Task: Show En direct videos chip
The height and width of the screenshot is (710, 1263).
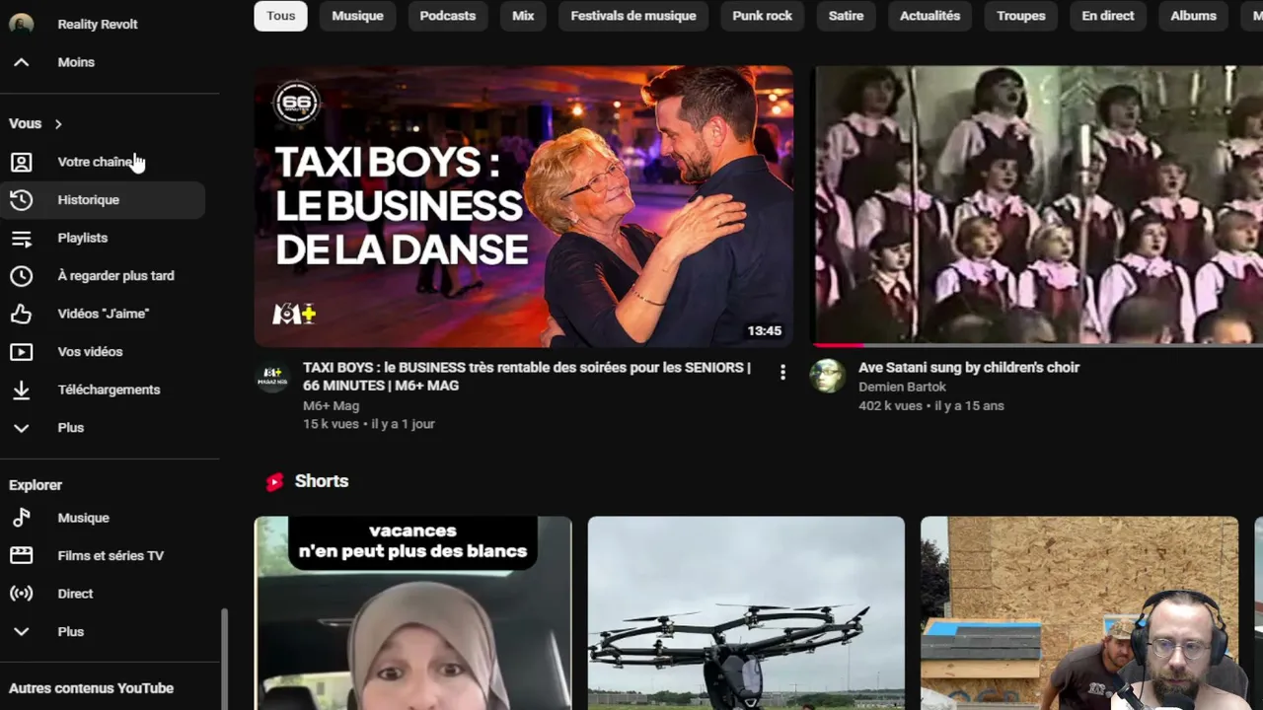Action: coord(1108,16)
